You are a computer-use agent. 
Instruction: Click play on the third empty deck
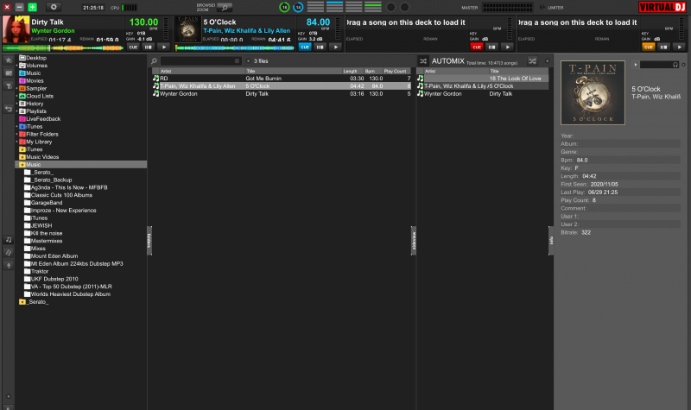(x=507, y=47)
